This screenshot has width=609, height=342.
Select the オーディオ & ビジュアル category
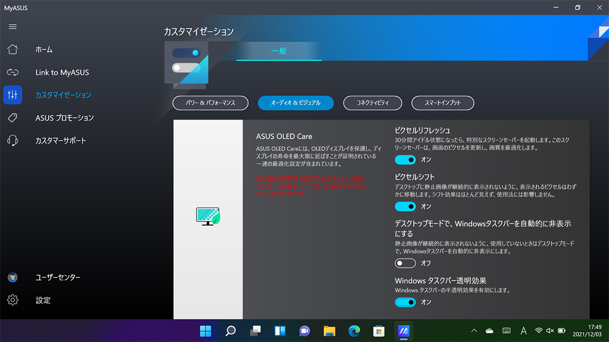pos(296,103)
